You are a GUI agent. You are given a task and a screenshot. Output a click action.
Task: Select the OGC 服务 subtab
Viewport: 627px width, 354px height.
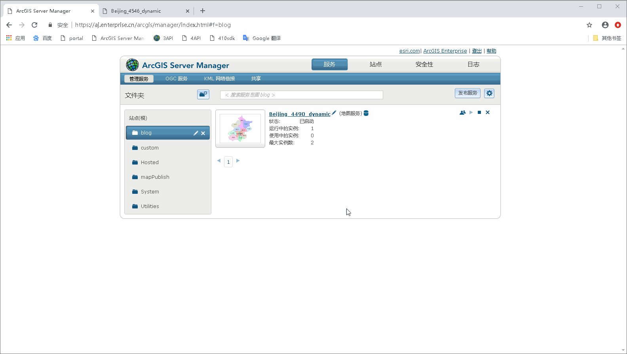(x=177, y=79)
